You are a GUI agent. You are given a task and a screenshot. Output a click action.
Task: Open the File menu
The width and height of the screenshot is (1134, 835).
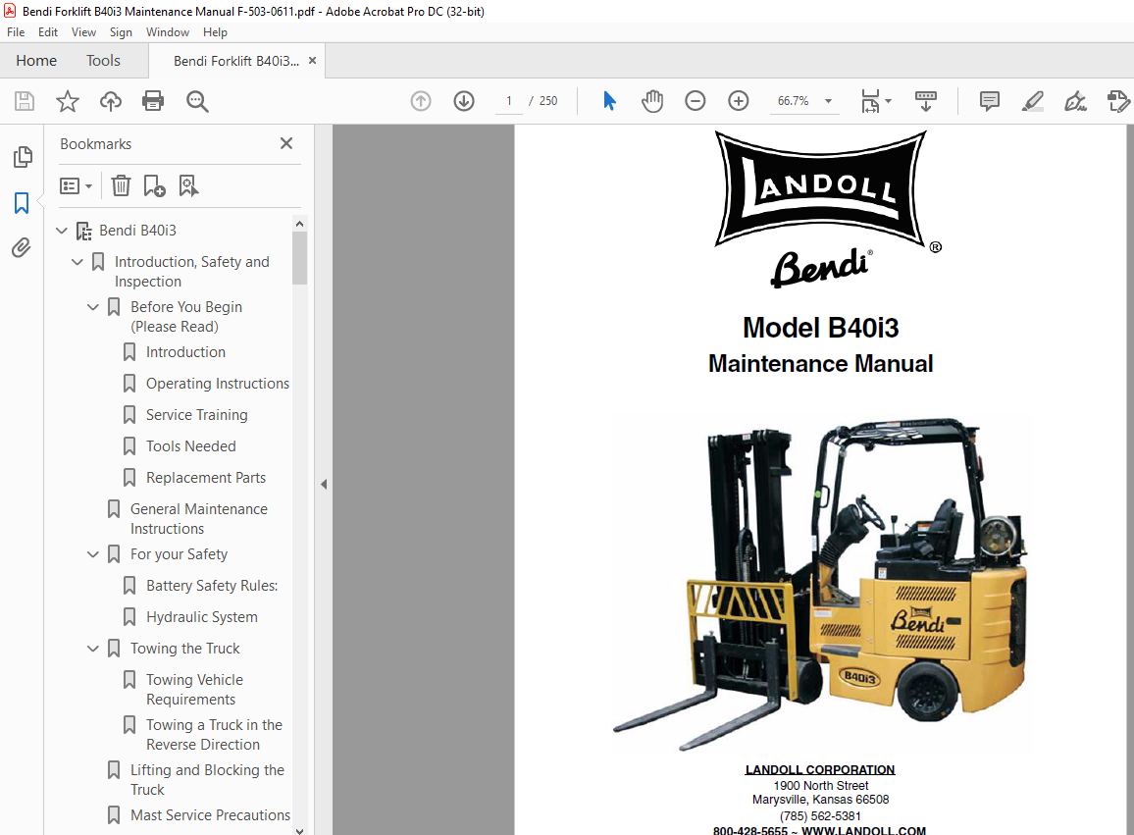[15, 31]
